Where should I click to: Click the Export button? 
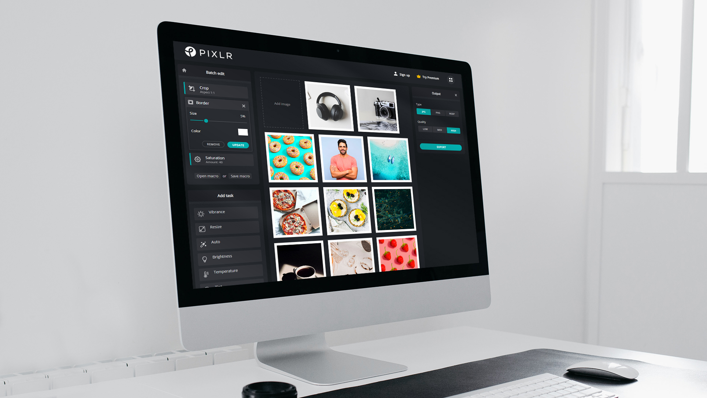[440, 146]
